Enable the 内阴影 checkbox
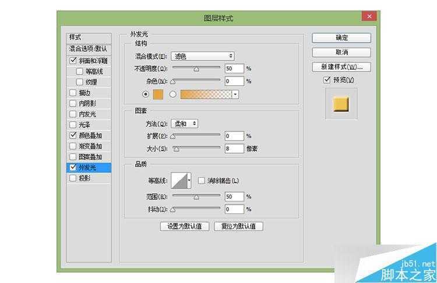Viewport: 437px width, 283px height. (73, 103)
